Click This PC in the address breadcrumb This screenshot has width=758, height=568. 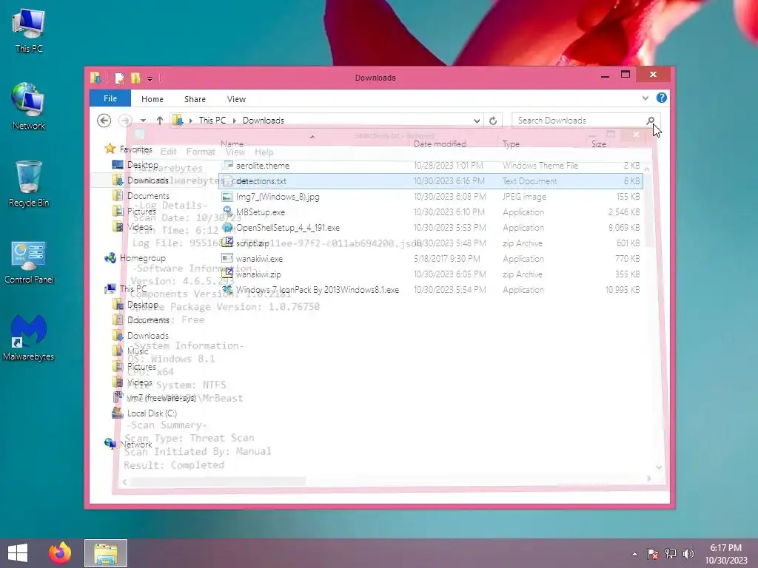click(212, 121)
